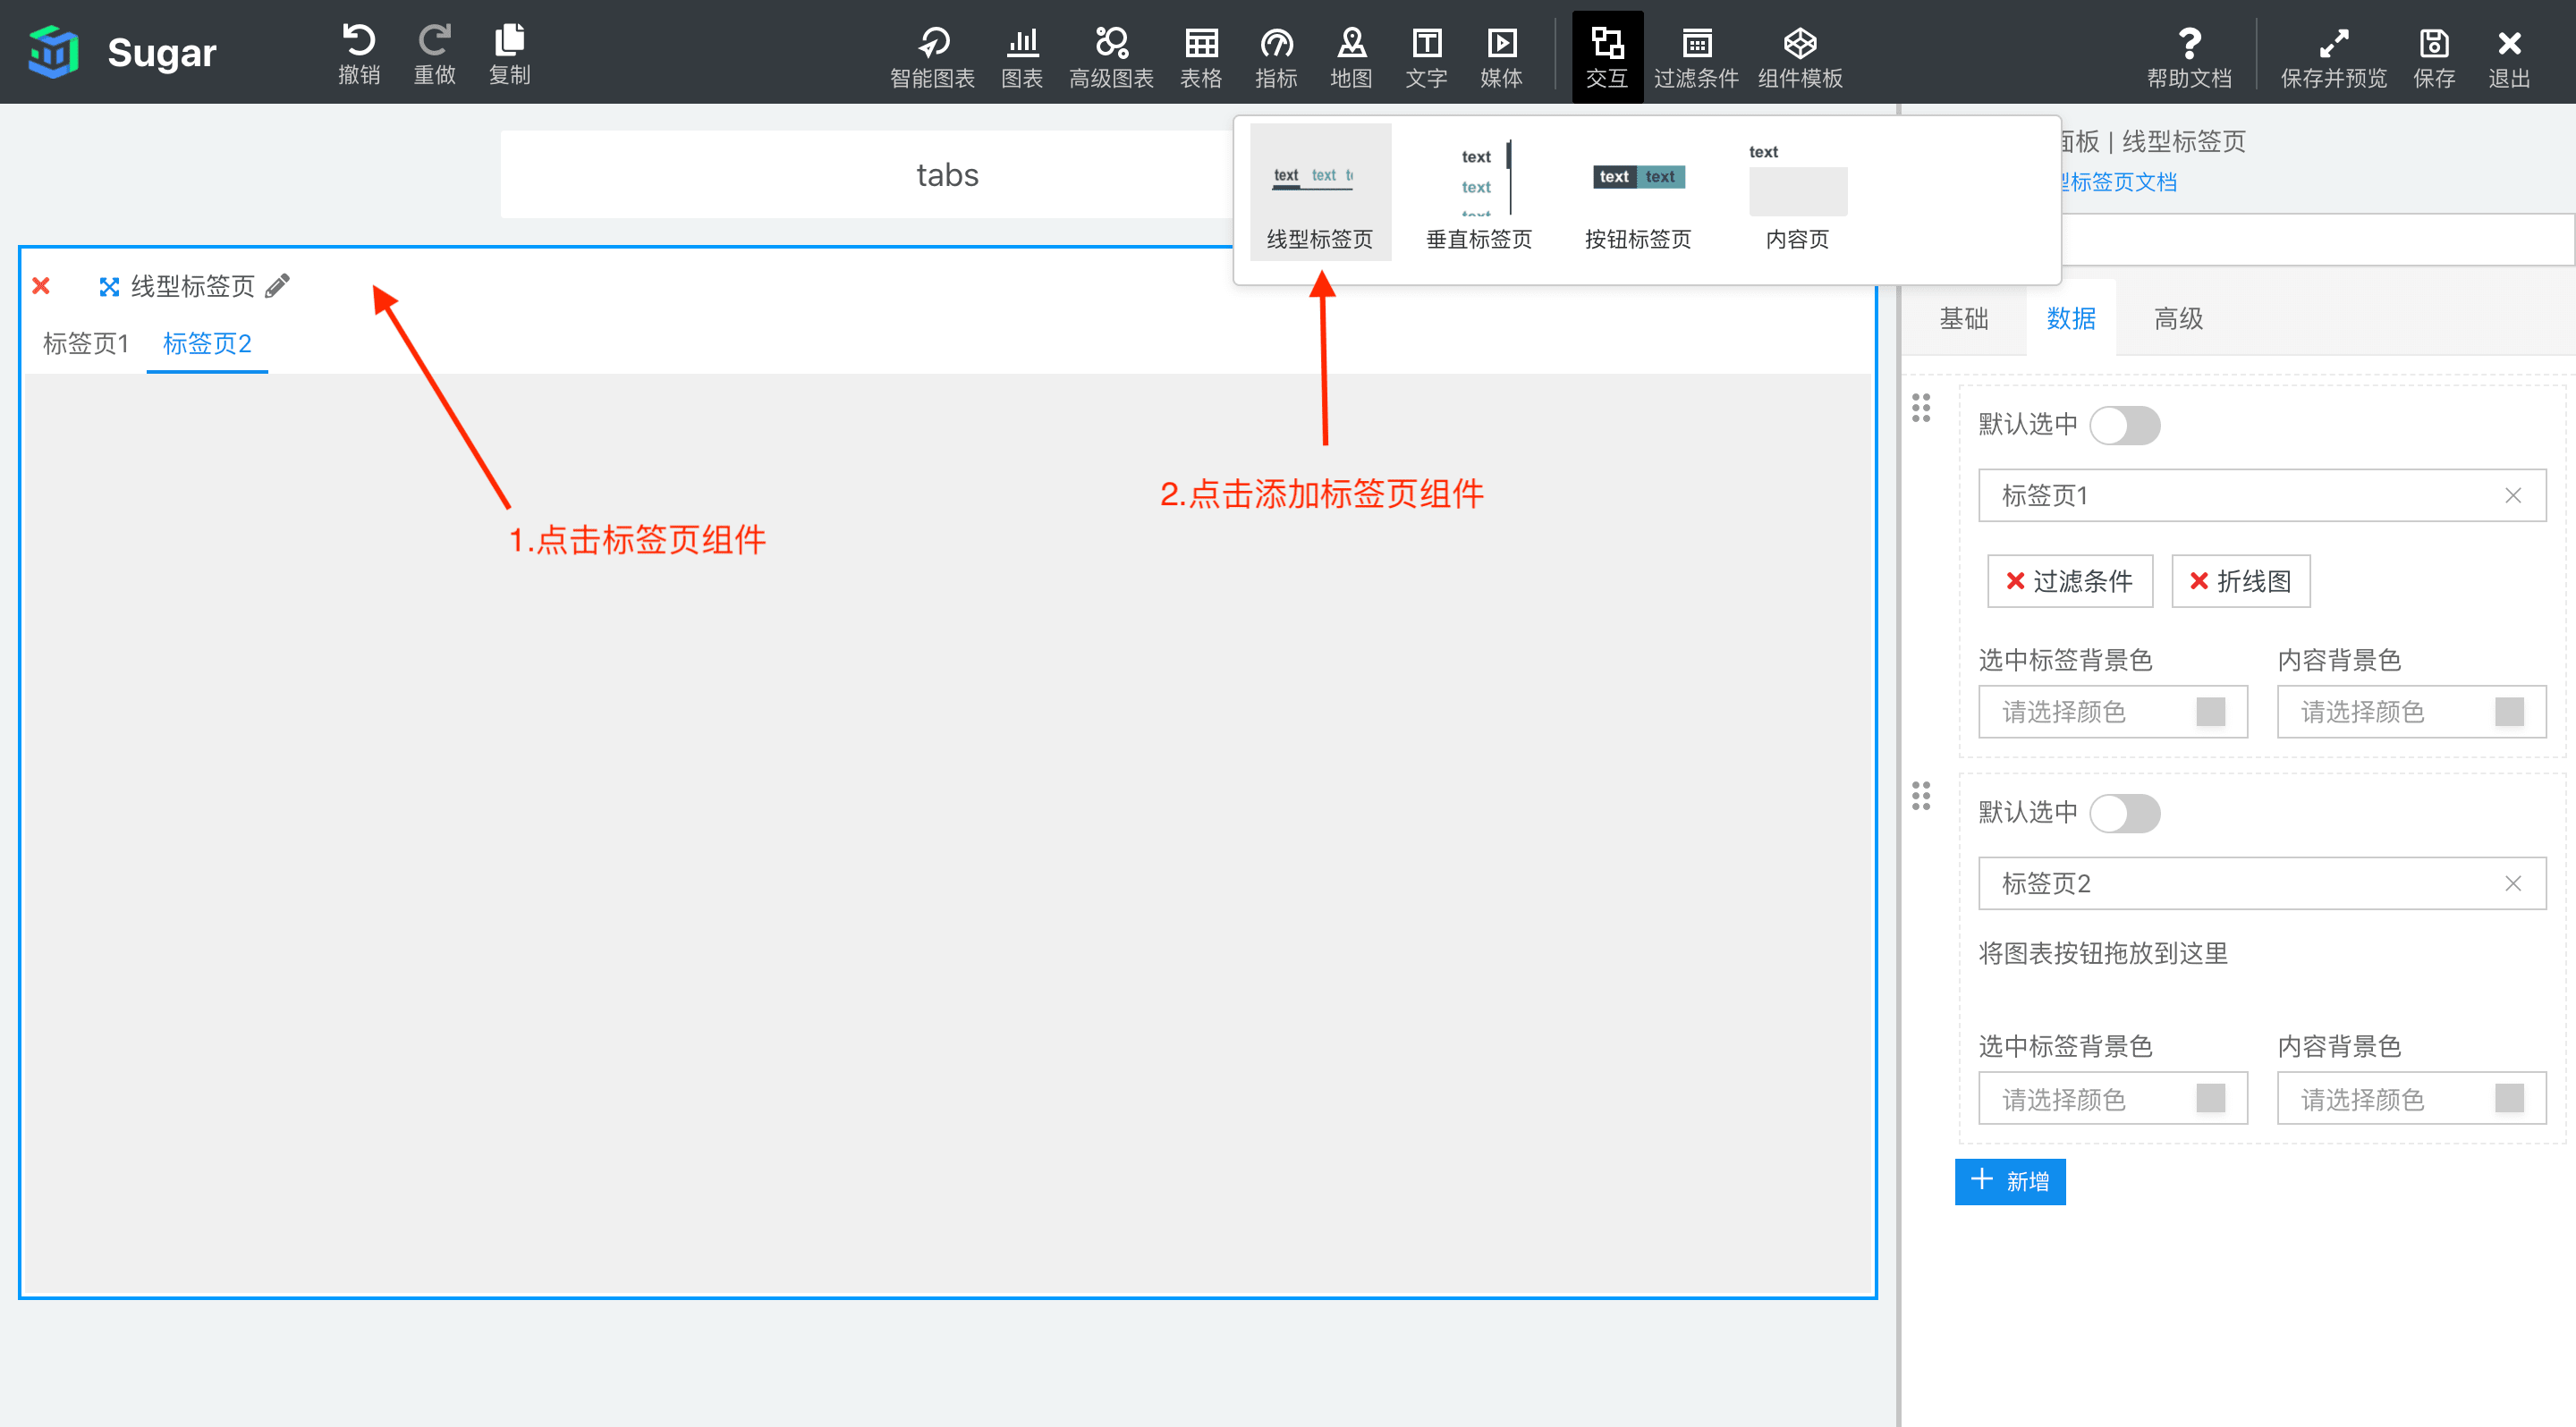Screen dimensions: 2576x1427
Task: Clear the 标签页2 name field
Action: (2513, 883)
